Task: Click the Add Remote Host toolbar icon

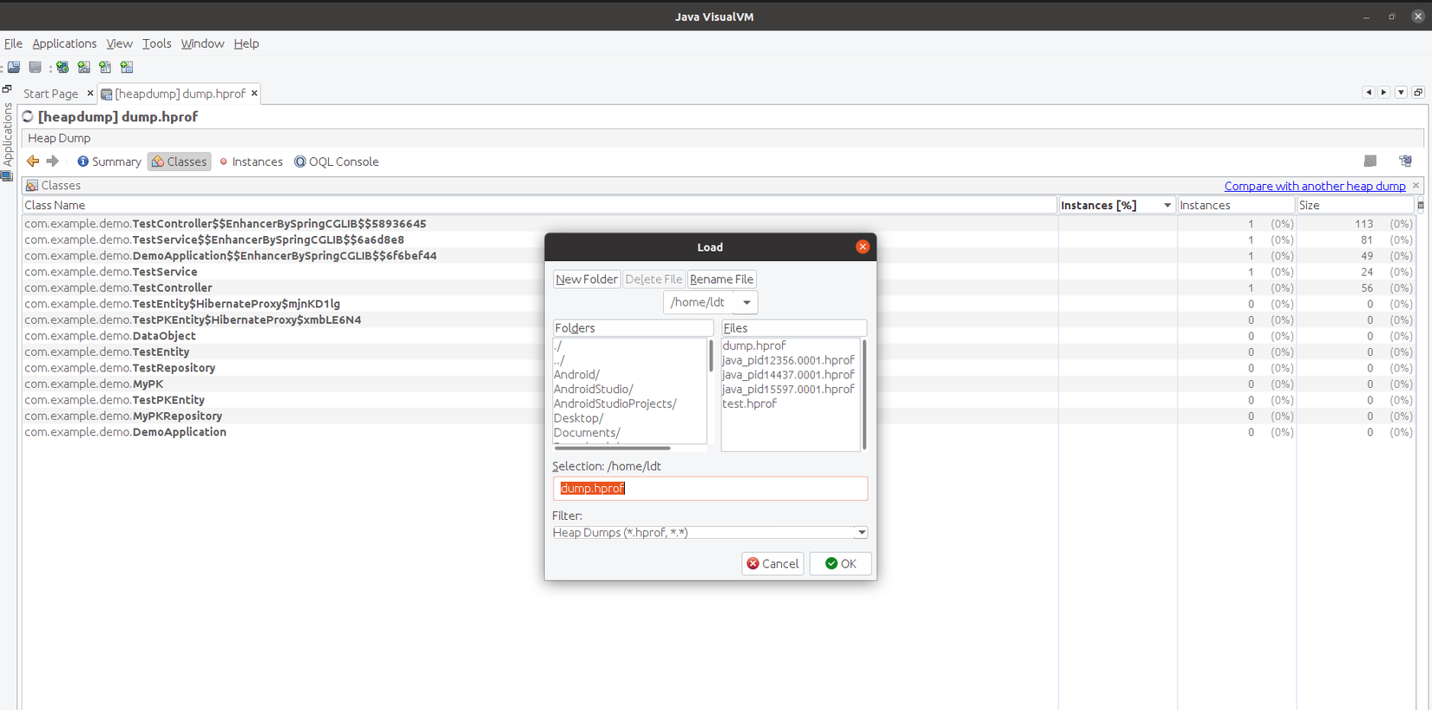Action: (x=62, y=67)
